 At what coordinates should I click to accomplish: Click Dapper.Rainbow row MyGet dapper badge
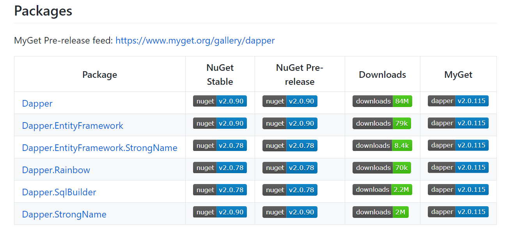[x=458, y=167]
